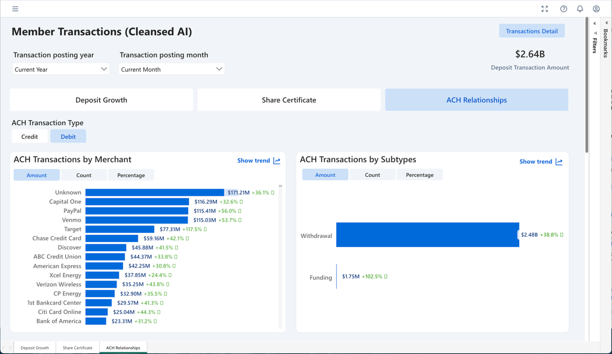
Task: Click trend chart icon in Subtypes panel
Action: click(559, 161)
